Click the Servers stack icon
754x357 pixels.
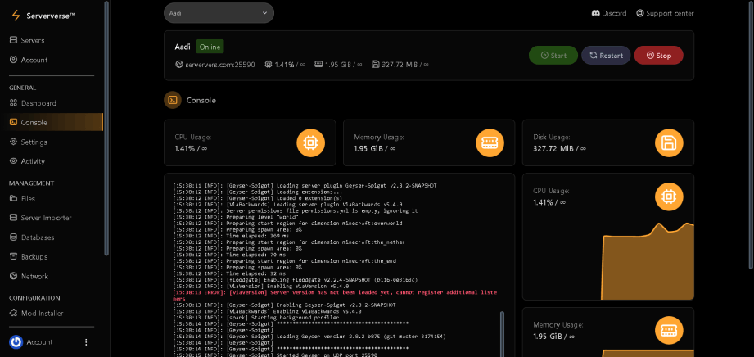click(13, 40)
